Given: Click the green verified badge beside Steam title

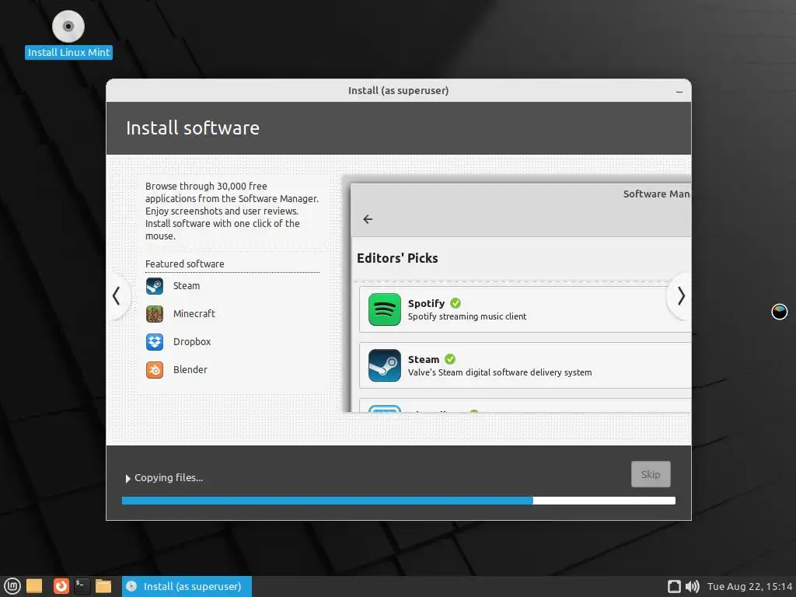Looking at the screenshot, I should [x=450, y=359].
